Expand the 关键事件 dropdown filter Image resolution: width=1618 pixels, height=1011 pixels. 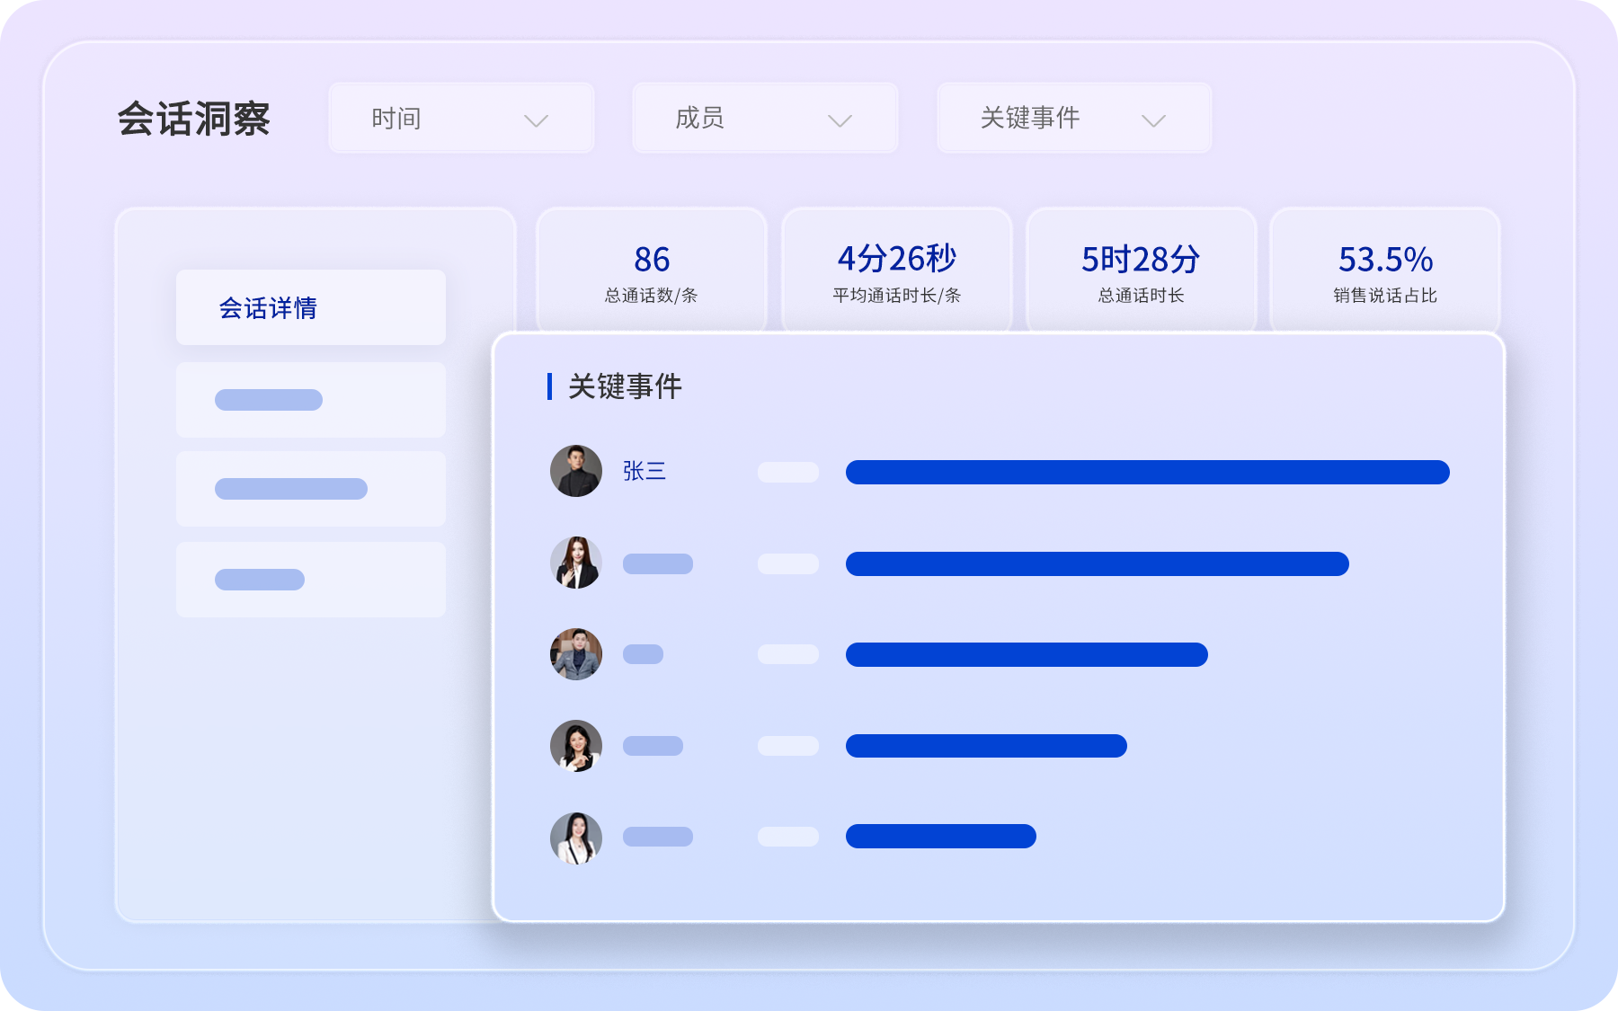(x=1073, y=118)
